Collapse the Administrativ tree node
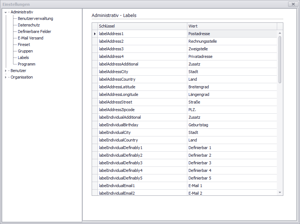Image resolution: width=300 pixels, height=224 pixels. tap(5, 12)
